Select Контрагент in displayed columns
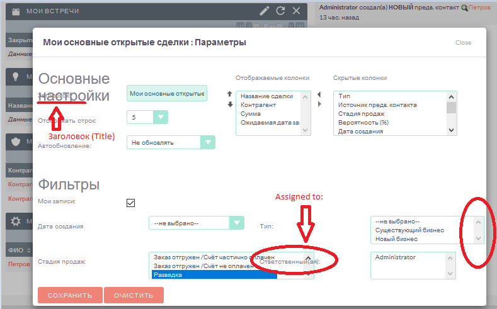This screenshot has width=497, height=309. tap(258, 105)
